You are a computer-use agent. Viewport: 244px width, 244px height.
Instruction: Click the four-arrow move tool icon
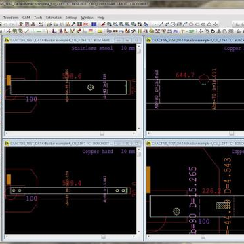click(x=201, y=31)
